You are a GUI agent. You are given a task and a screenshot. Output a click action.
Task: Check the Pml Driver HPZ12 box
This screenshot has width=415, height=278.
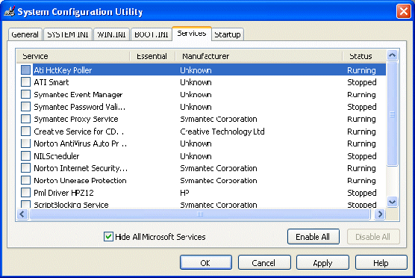pyautogui.click(x=25, y=192)
